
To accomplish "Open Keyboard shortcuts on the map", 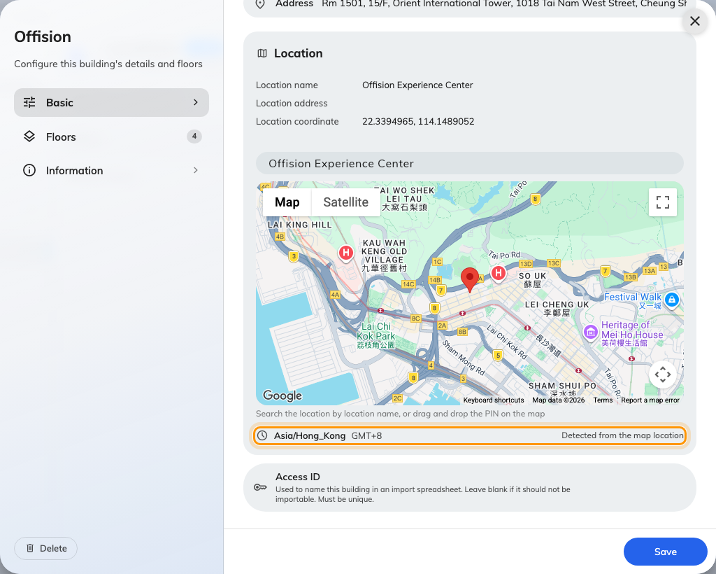I will point(494,400).
